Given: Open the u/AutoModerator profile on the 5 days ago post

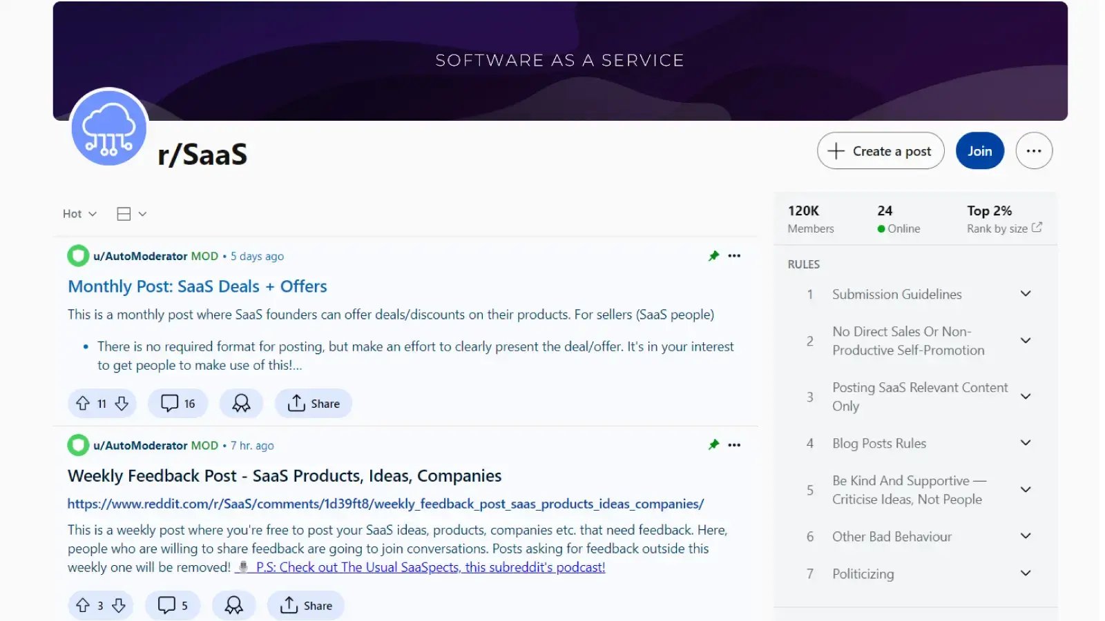Looking at the screenshot, I should (140, 256).
